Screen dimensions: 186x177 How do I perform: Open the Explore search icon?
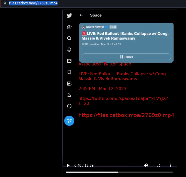tap(69, 38)
